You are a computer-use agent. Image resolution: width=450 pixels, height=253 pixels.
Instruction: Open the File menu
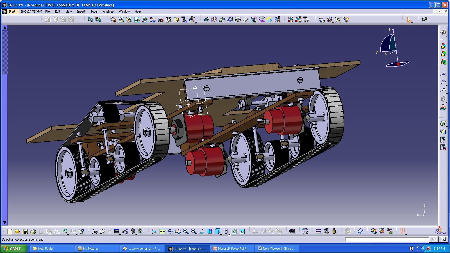pyautogui.click(x=47, y=12)
